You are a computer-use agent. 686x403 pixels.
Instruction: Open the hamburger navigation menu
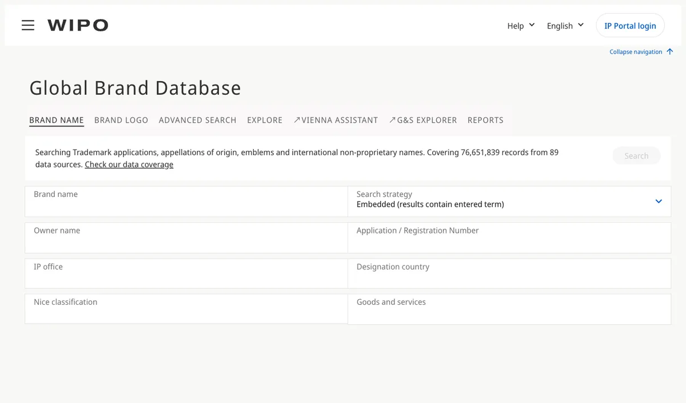pos(28,25)
